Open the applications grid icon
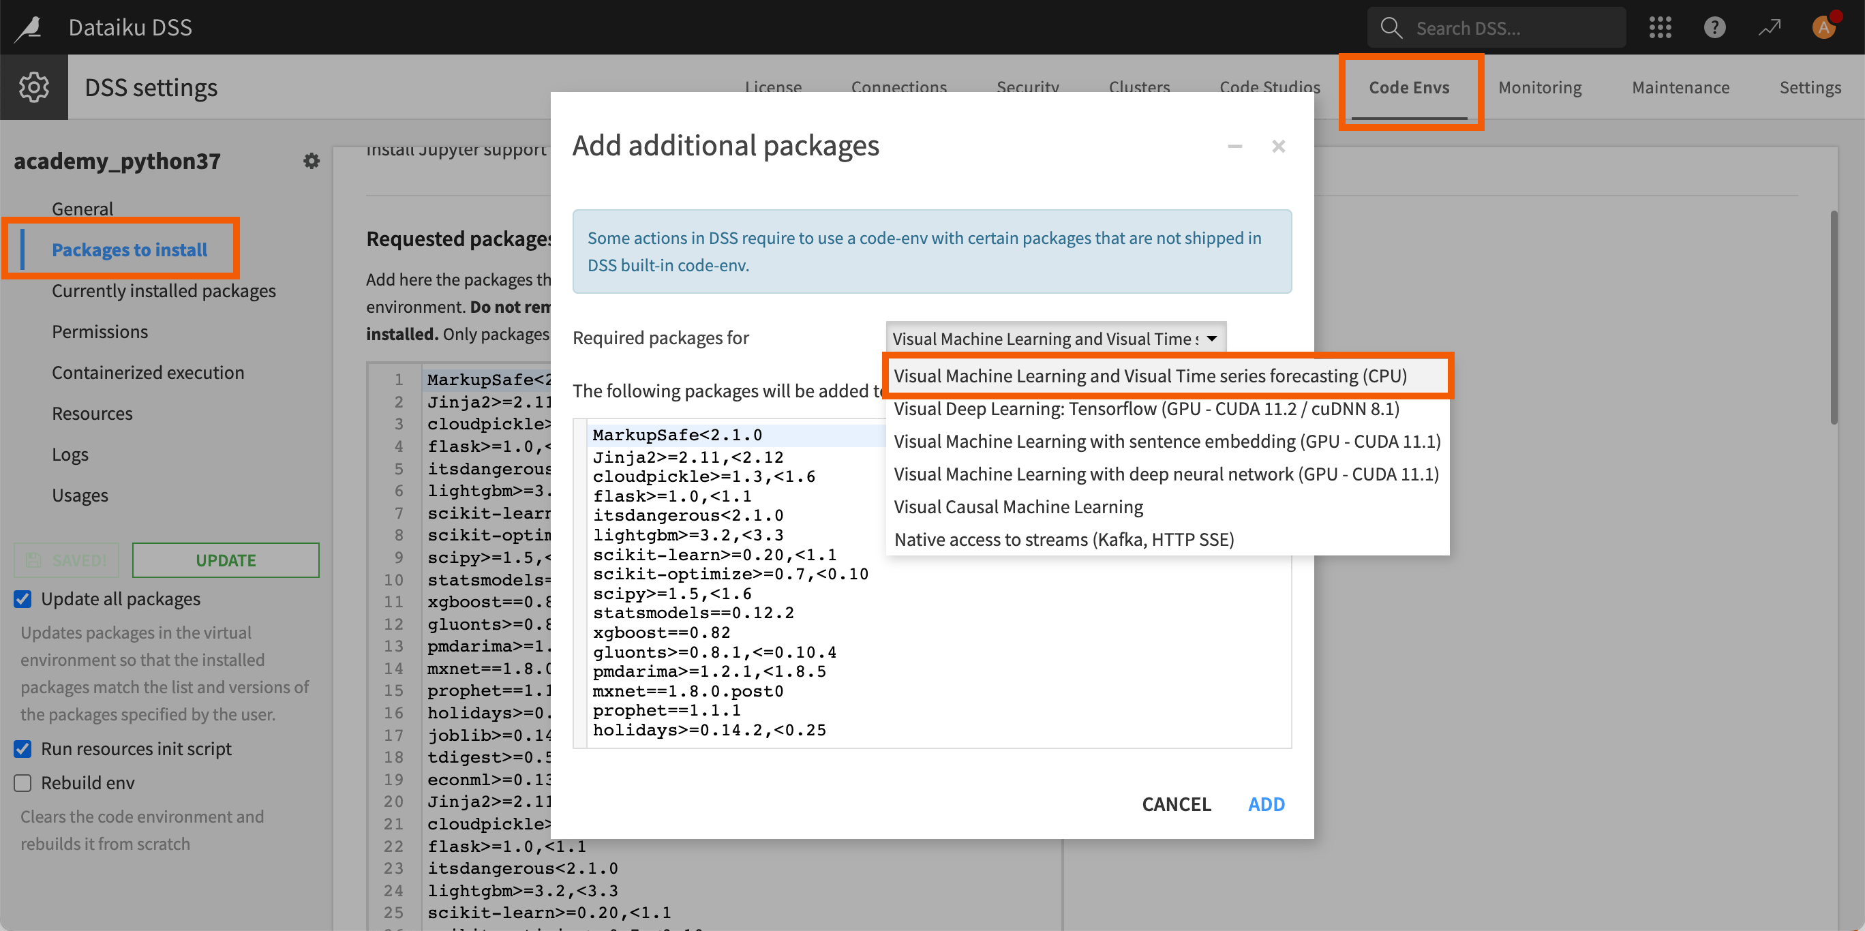The height and width of the screenshot is (931, 1865). tap(1659, 27)
